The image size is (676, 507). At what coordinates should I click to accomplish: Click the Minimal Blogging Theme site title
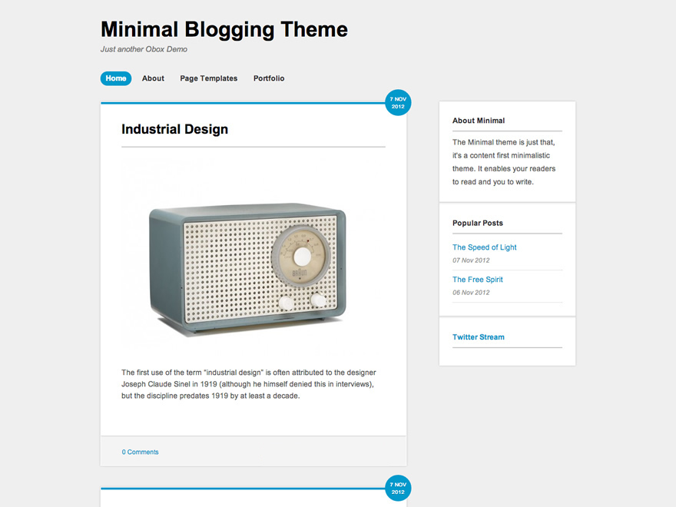[x=224, y=30]
